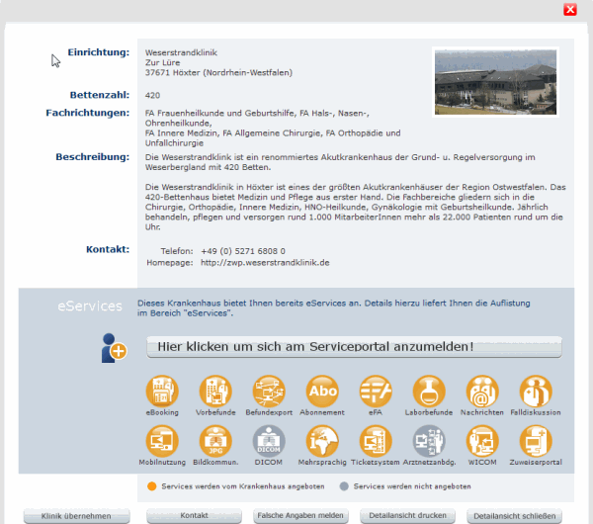
Task: Click the clinic building photo thumbnail
Action: click(x=495, y=82)
